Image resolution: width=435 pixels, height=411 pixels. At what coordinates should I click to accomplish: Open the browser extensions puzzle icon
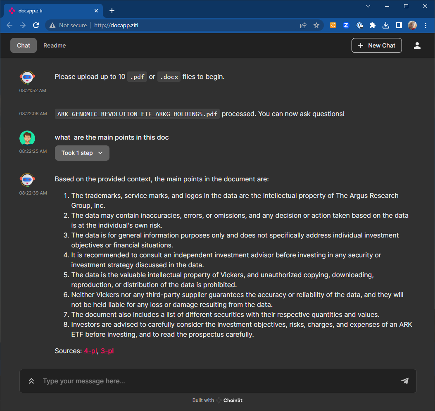point(372,25)
